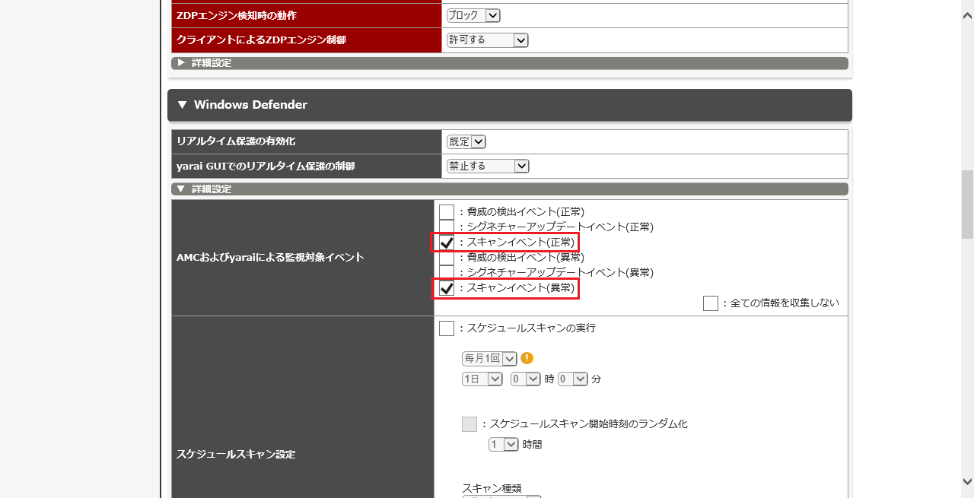Click the リアルタイム保護の有効化 label
Viewport: 974px width, 498px height.
click(236, 141)
